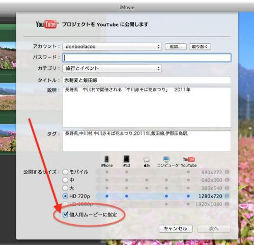Focus the パスワード input field
This screenshot has height=245, width=254.
pos(147,58)
